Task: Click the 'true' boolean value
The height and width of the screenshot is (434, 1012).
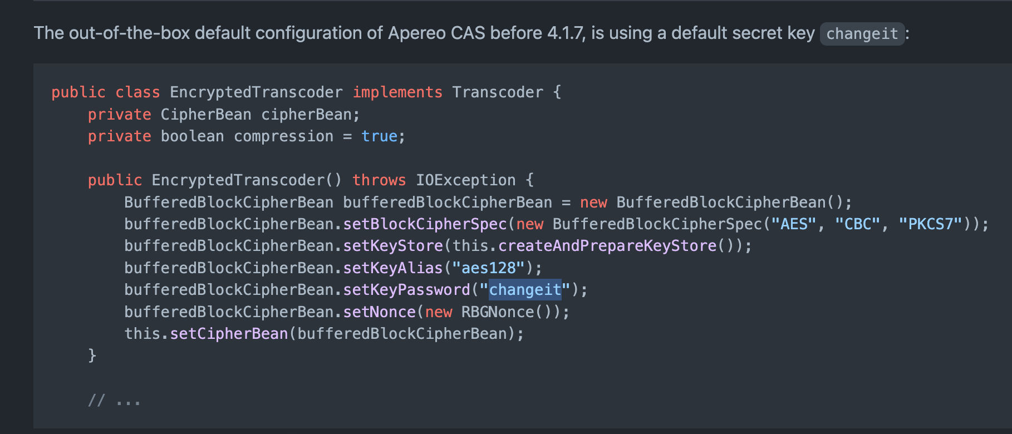Action: pos(379,136)
